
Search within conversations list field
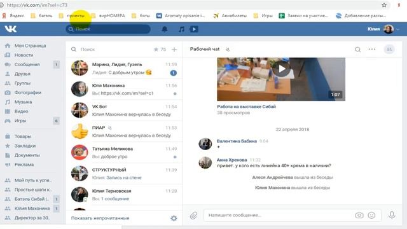pos(112,50)
